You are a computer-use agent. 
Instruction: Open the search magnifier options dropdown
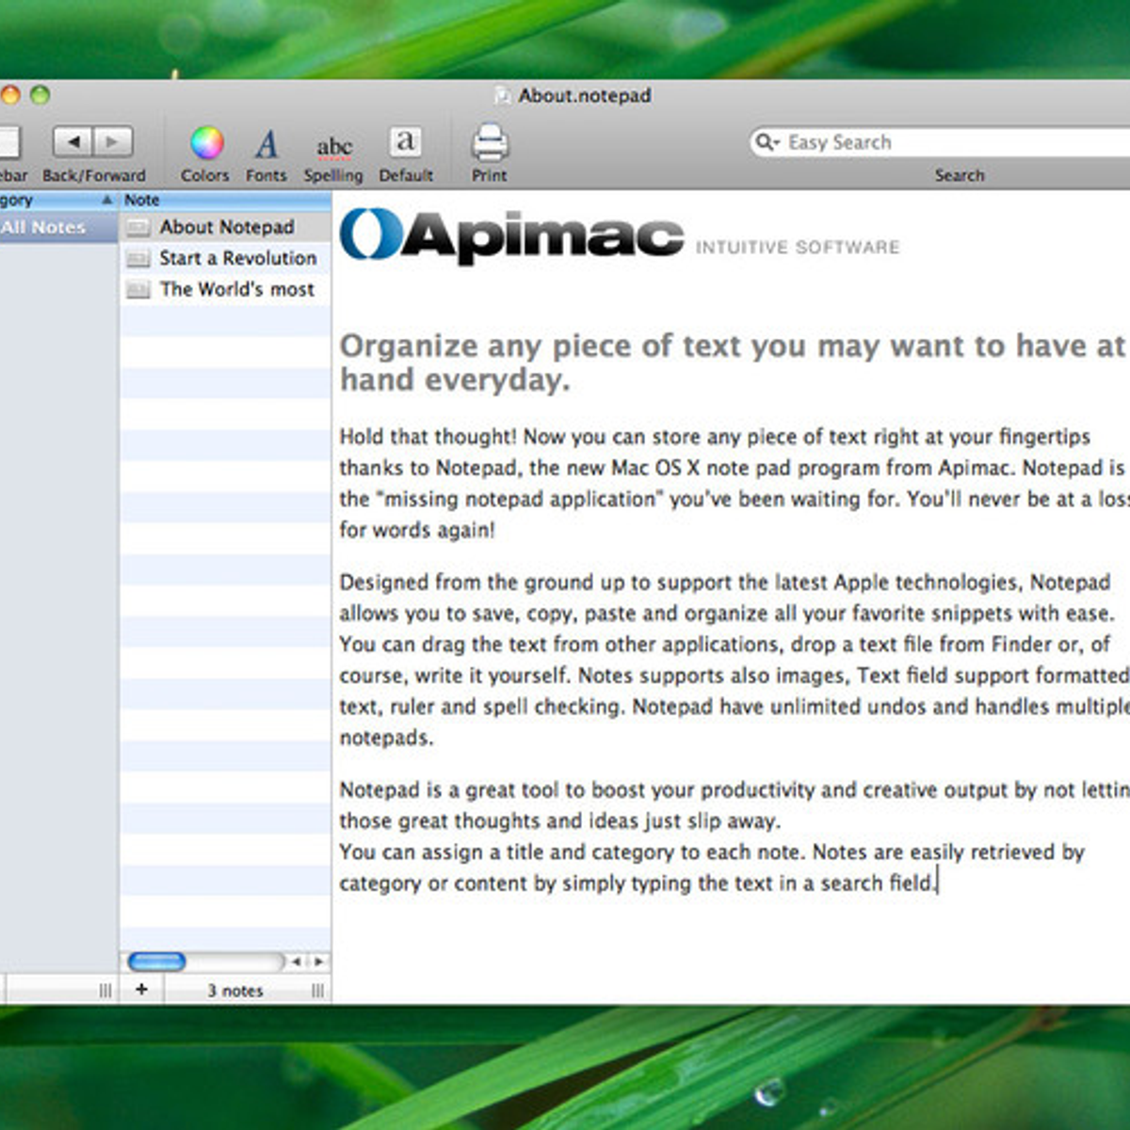[768, 142]
